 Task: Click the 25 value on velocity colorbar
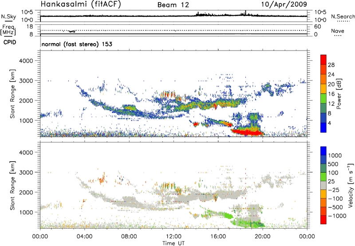(331, 182)
